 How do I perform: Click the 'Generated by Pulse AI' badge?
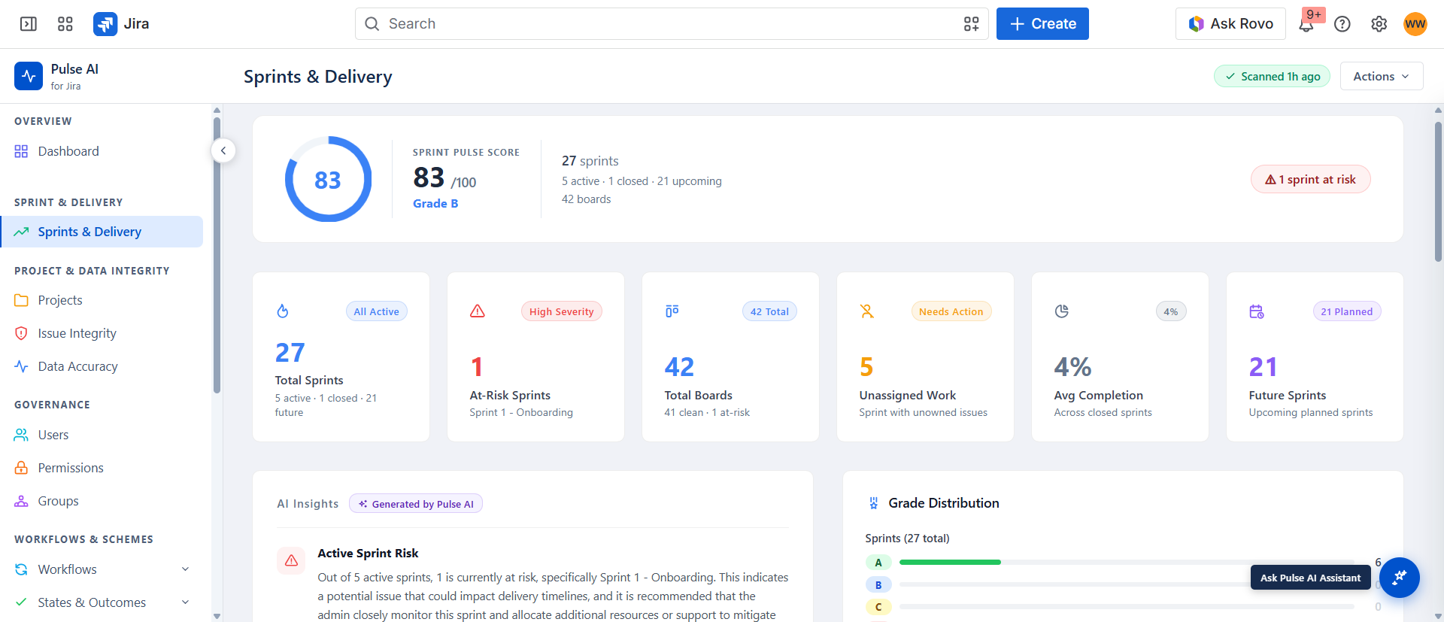tap(416, 504)
